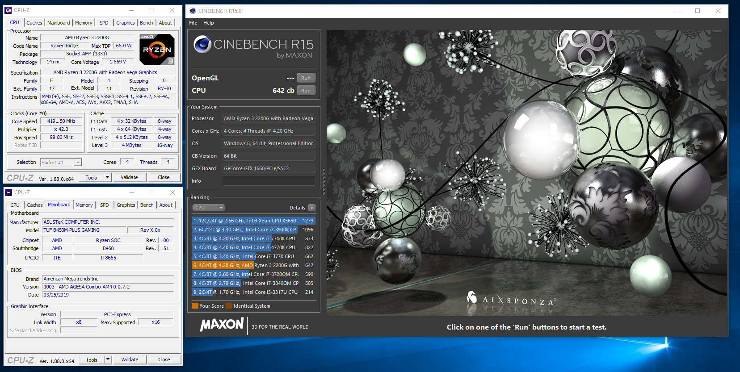Select ranking row Intel Core i7-3770
Viewport: 740px width, 372px height.
tap(253, 256)
